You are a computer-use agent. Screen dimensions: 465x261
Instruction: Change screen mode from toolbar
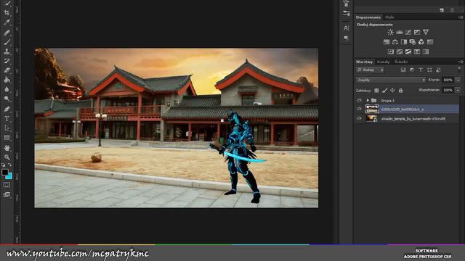coord(7,195)
